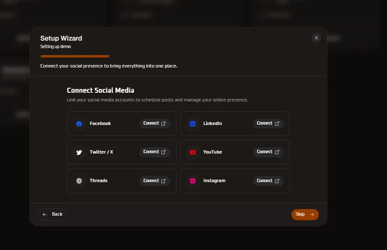Click the Instagram logo icon
Screen dimensions: 387x250
(192, 181)
